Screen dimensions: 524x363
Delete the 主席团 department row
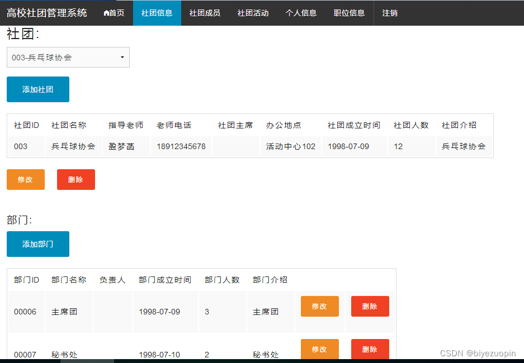pyautogui.click(x=370, y=306)
